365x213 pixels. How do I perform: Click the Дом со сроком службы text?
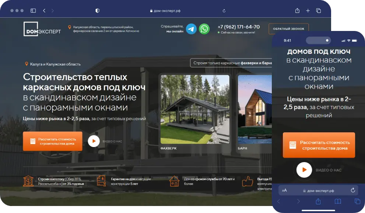point(209,181)
